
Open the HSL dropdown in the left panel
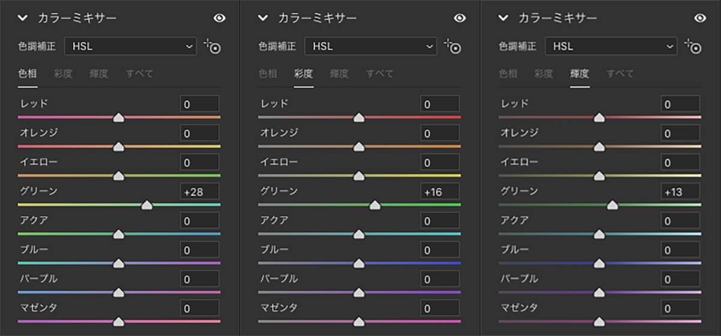tap(130, 46)
